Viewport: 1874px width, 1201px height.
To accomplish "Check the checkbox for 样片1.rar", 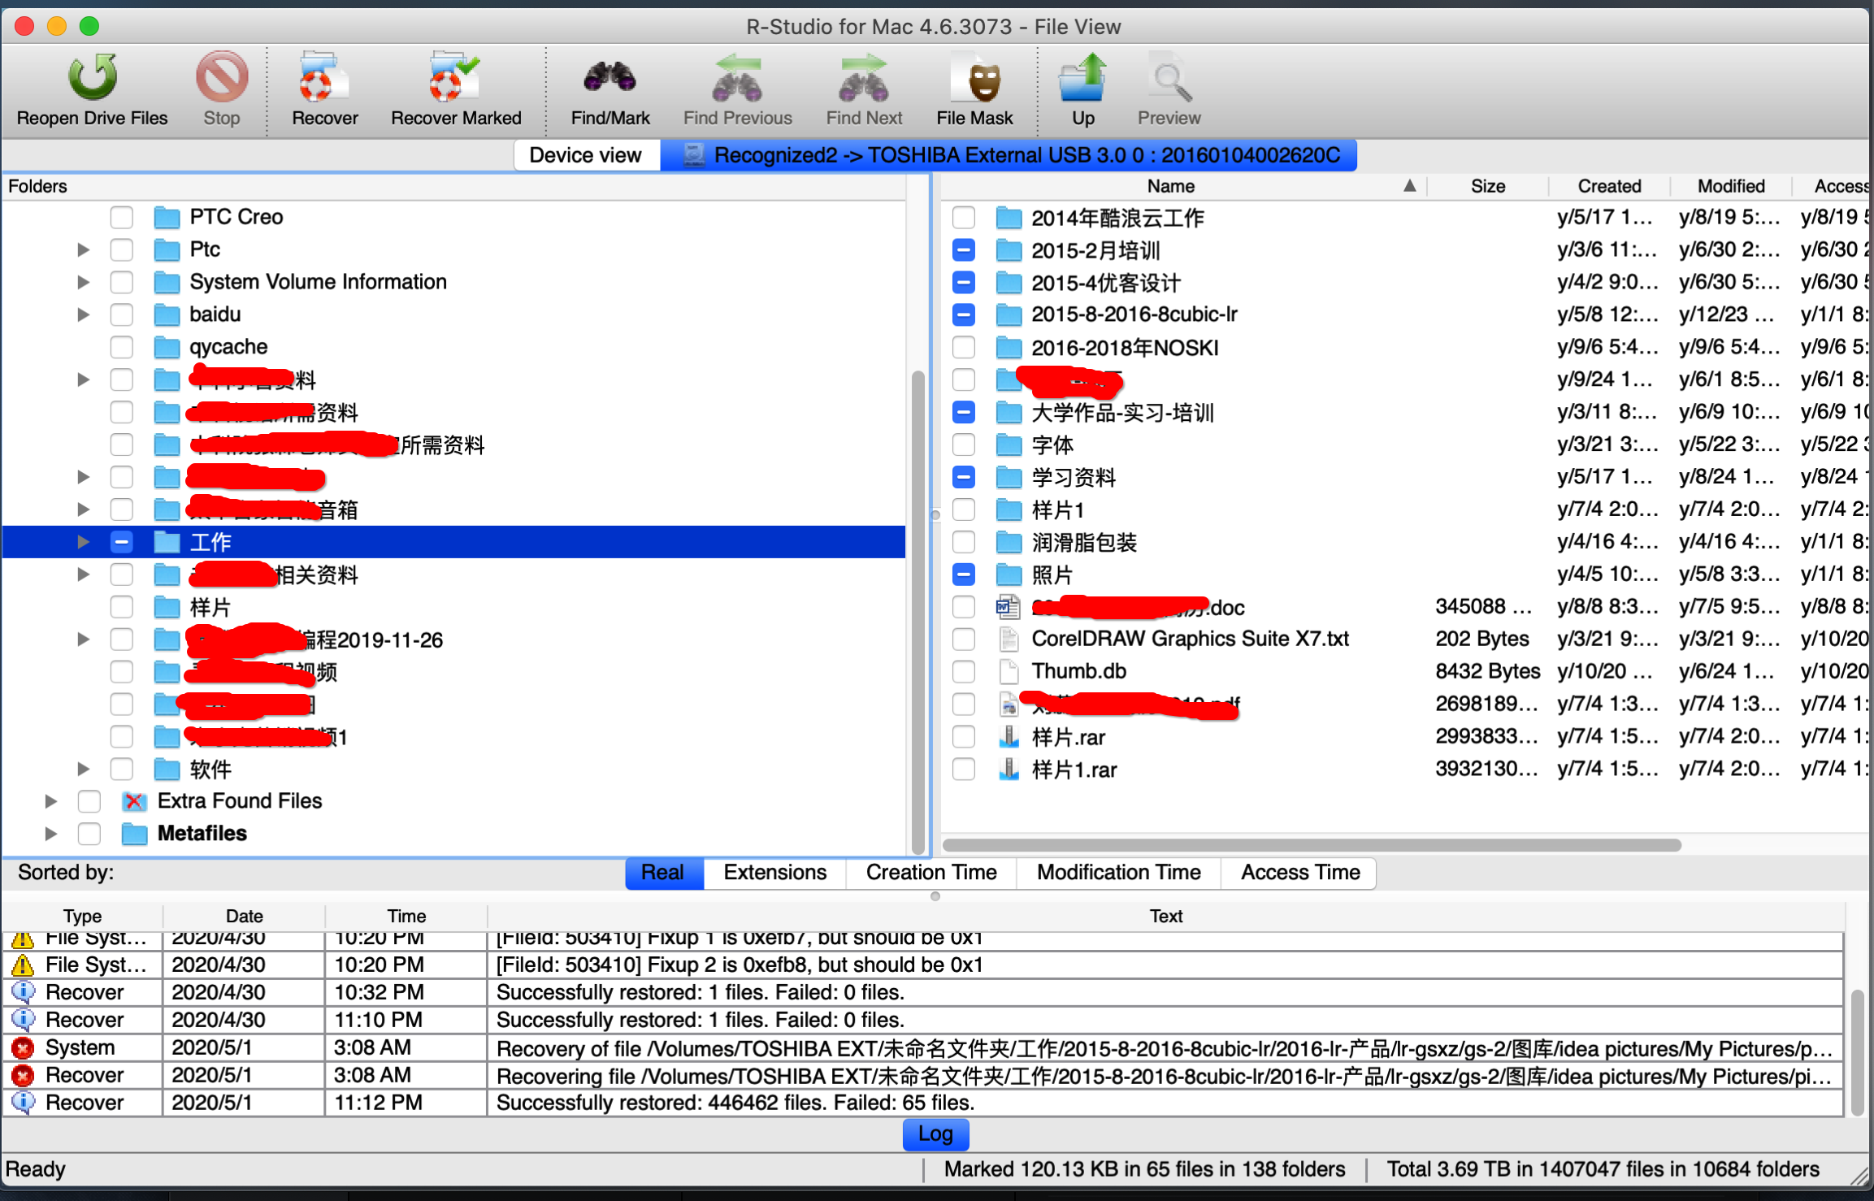I will (963, 770).
